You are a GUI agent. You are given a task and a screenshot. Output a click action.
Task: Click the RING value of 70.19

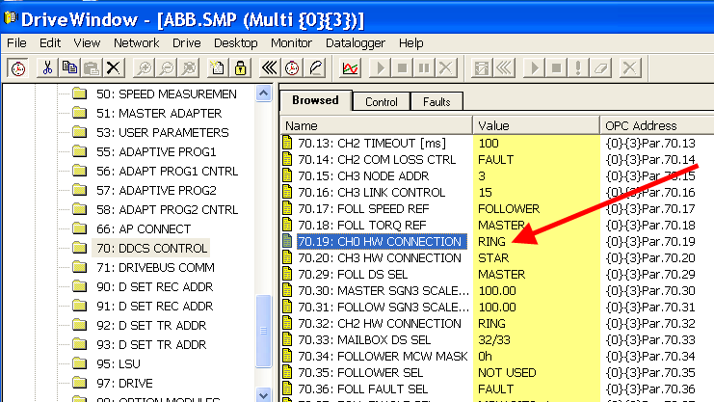pyautogui.click(x=491, y=241)
